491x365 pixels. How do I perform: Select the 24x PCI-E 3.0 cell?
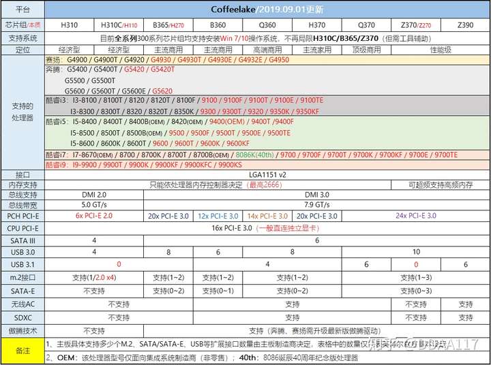pyautogui.click(x=415, y=216)
